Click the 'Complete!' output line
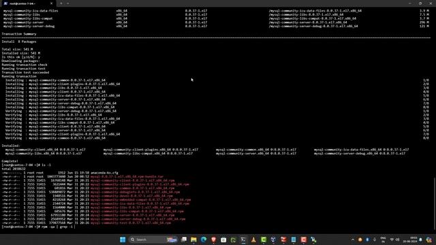Screen dimensions: 436x245 (10, 161)
